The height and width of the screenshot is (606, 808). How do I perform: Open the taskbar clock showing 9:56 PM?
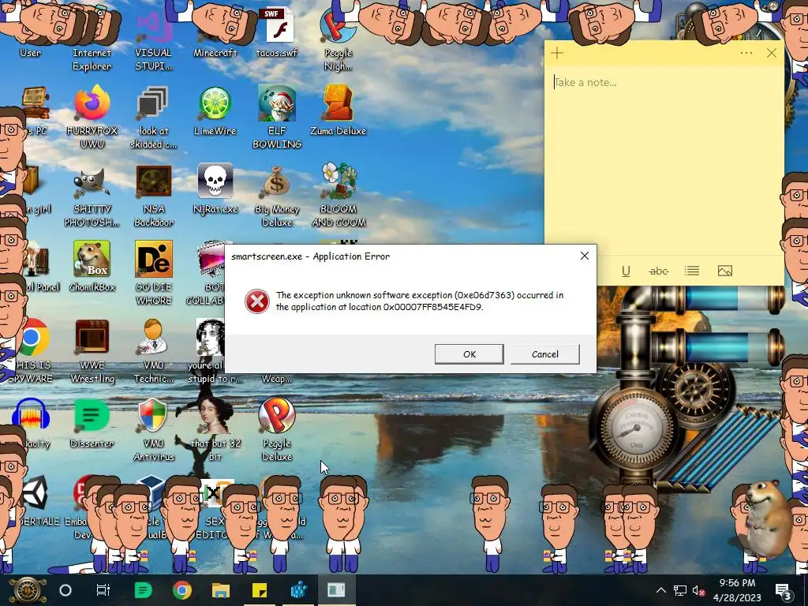click(737, 590)
